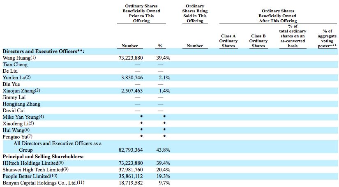Image resolution: width=339 pixels, height=187 pixels.
Task: Select the 'Number' header under Being Sold
Action: (195, 46)
